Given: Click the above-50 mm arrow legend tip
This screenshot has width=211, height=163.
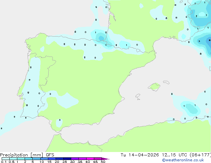Looking at the screenshot, I should [x=105, y=159].
